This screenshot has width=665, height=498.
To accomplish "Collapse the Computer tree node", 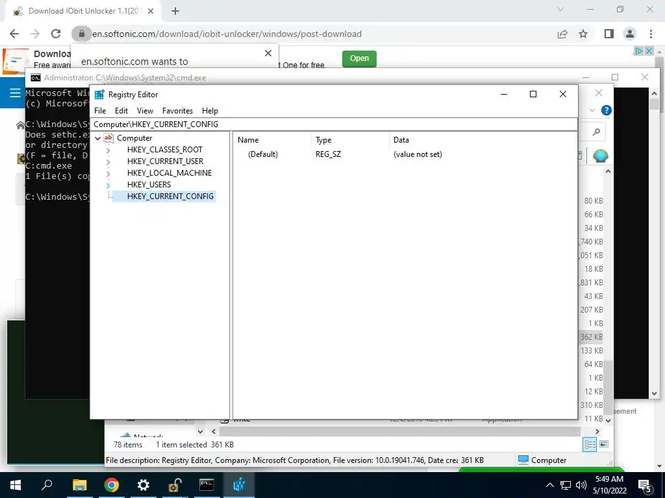I will pyautogui.click(x=98, y=138).
